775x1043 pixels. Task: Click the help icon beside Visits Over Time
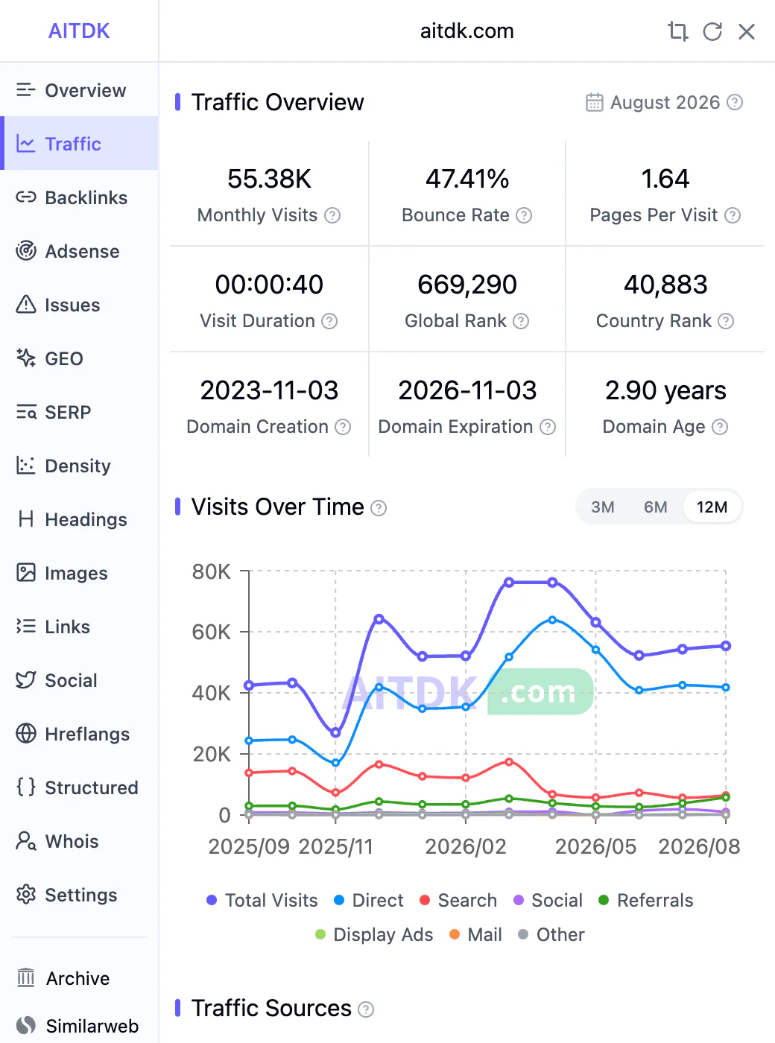click(x=379, y=508)
